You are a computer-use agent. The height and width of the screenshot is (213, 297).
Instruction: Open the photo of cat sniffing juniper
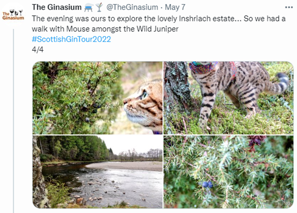pos(97,98)
